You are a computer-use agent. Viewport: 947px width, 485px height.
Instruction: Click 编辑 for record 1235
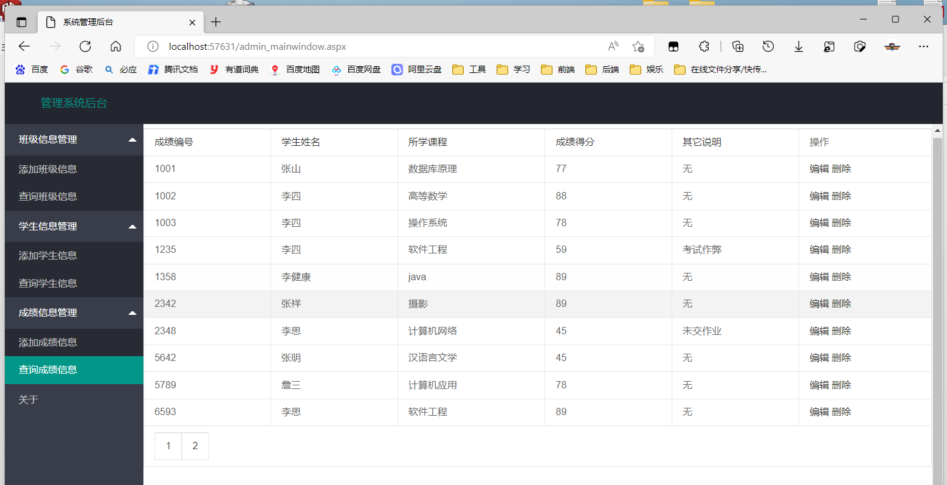pos(819,250)
